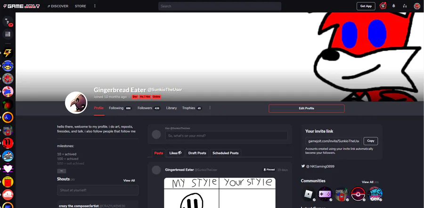424x208 pixels.
Task: Switch to the Likes feed tab
Action: tap(175, 153)
